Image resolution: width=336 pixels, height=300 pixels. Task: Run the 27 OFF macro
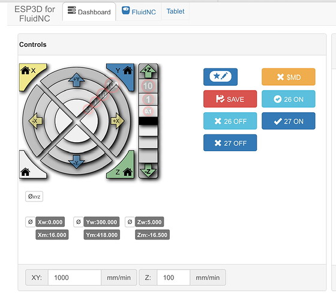(x=230, y=143)
